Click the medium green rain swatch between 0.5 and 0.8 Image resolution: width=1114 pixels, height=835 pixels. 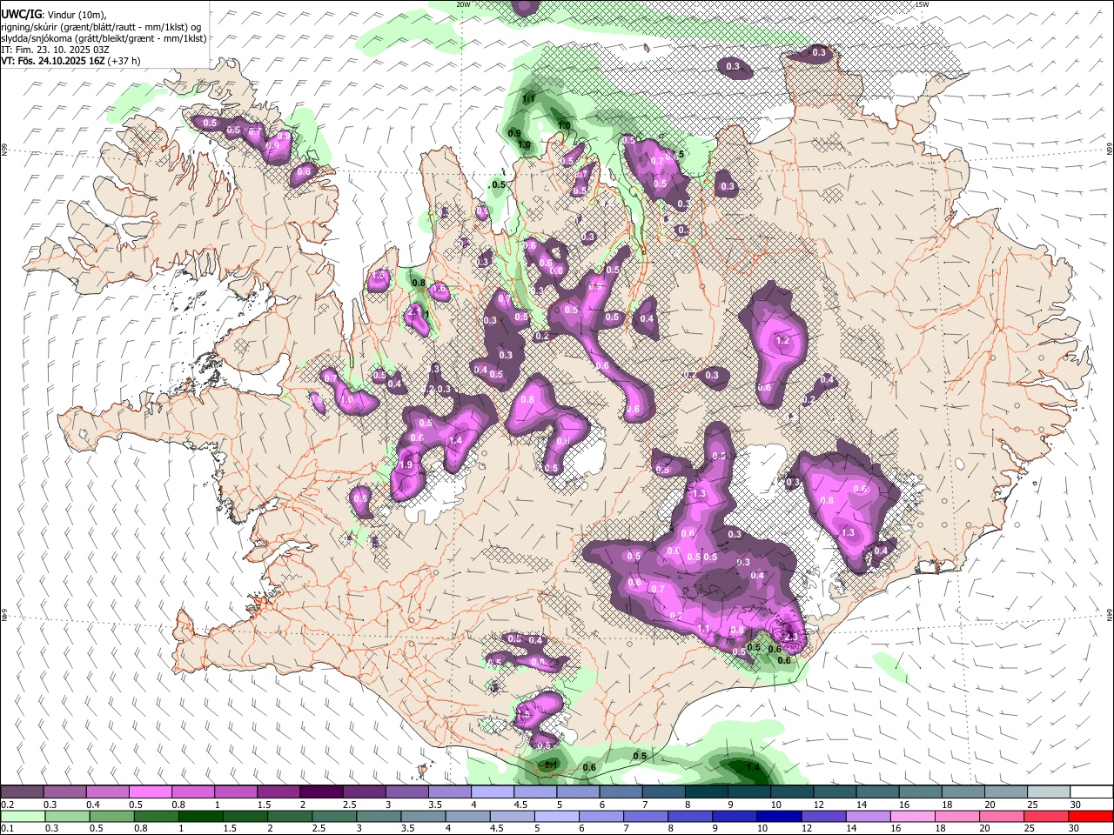click(111, 817)
